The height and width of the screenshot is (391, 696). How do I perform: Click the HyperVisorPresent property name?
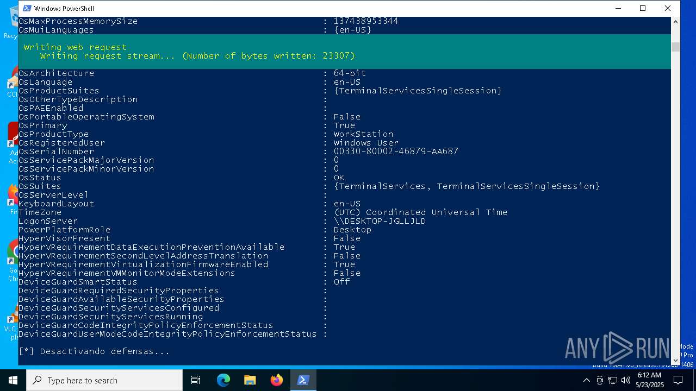pos(64,238)
